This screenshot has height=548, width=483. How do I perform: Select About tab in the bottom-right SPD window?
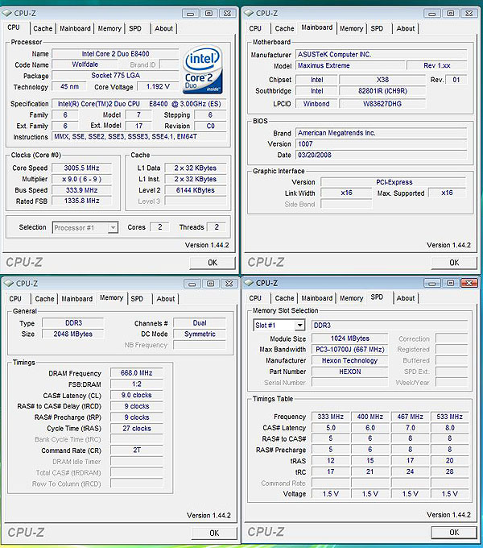coord(405,298)
